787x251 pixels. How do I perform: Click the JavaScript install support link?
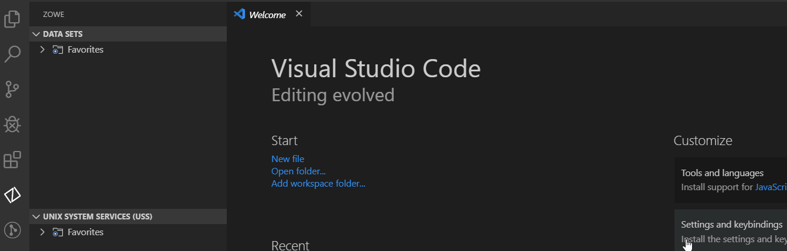click(771, 187)
